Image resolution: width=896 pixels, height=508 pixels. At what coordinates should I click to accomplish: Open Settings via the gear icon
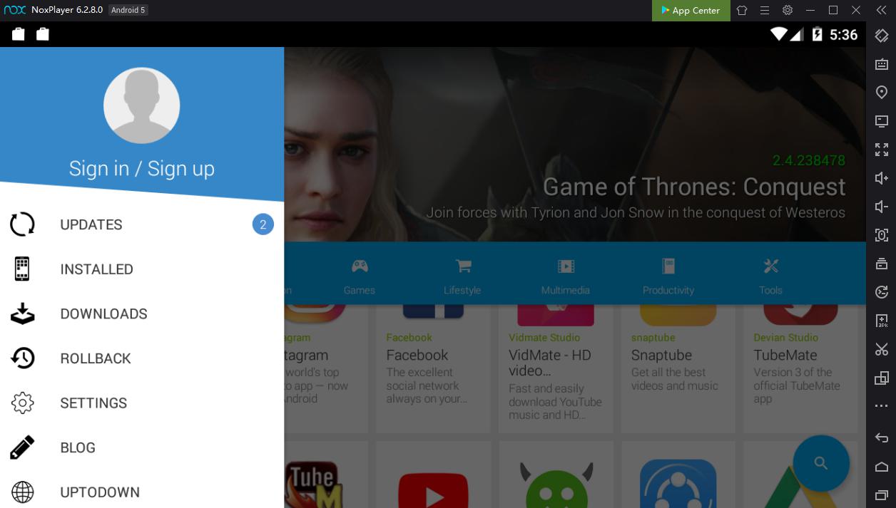[23, 403]
